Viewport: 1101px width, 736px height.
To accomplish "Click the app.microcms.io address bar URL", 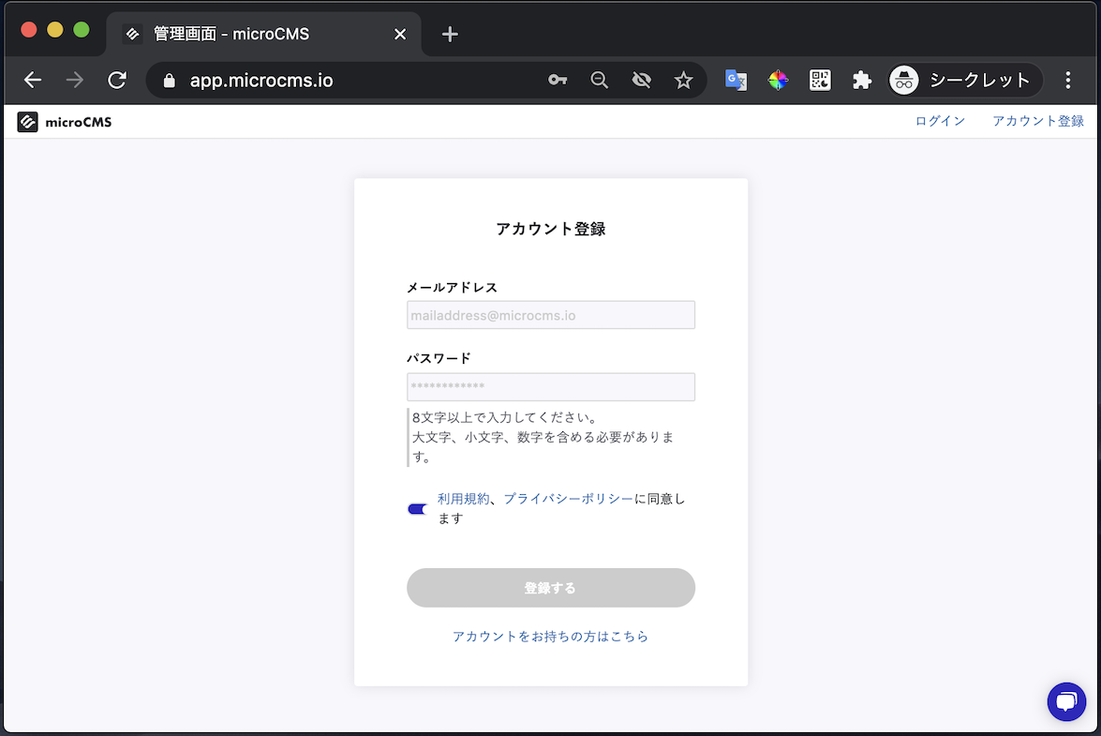I will tap(261, 80).
